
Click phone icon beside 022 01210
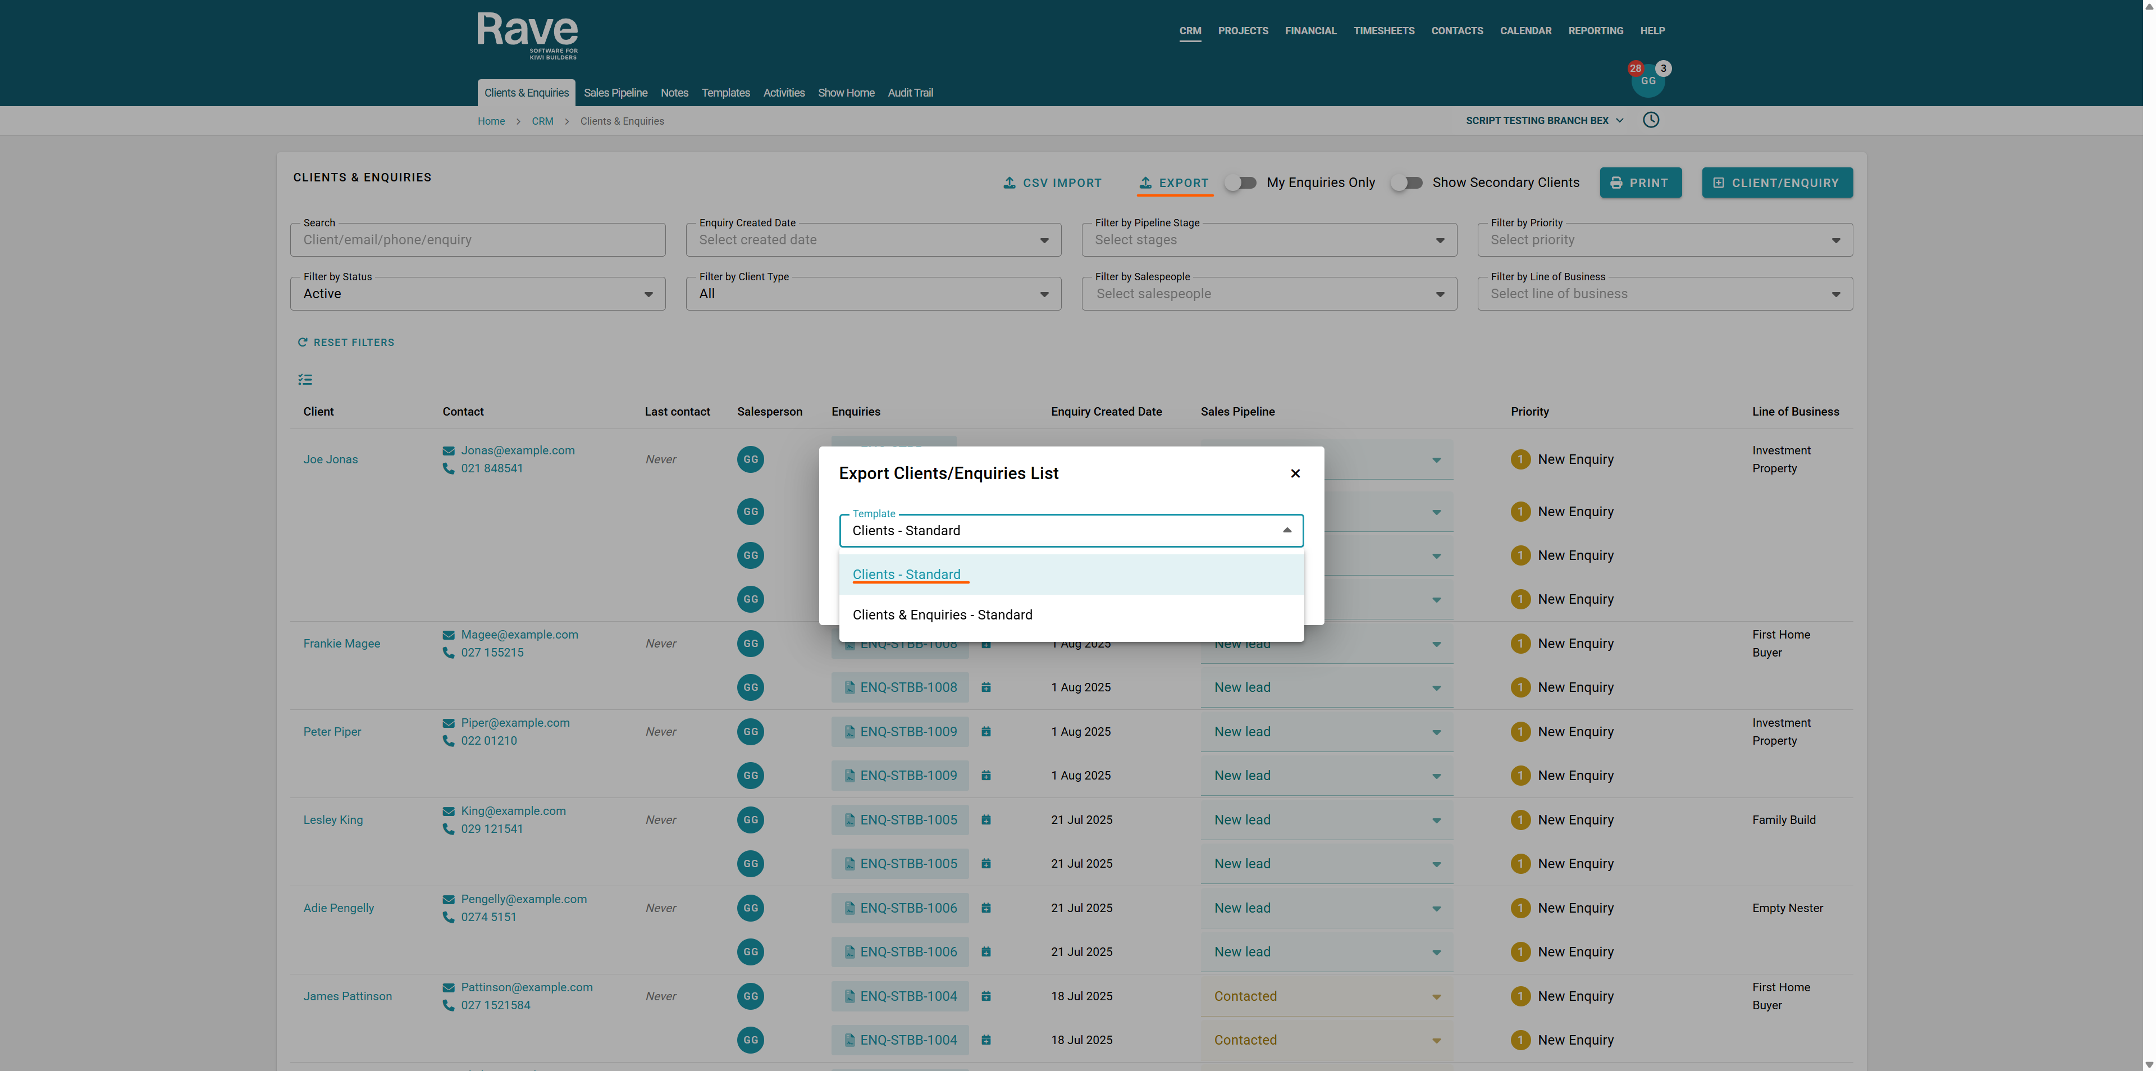pyautogui.click(x=449, y=741)
